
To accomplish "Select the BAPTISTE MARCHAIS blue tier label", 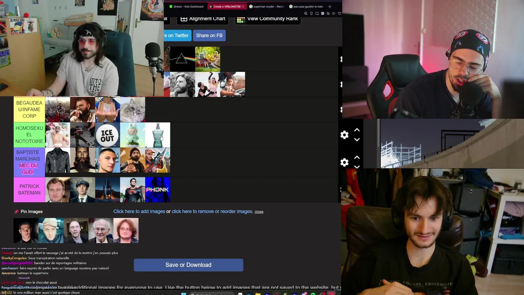I will click(x=29, y=162).
